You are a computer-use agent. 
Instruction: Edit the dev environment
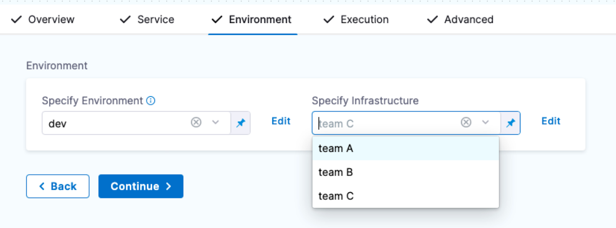[281, 121]
